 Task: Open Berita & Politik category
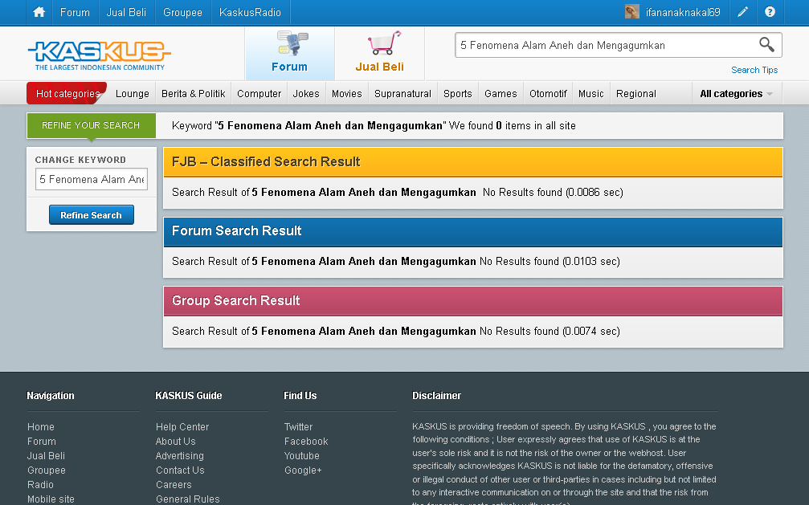[194, 94]
